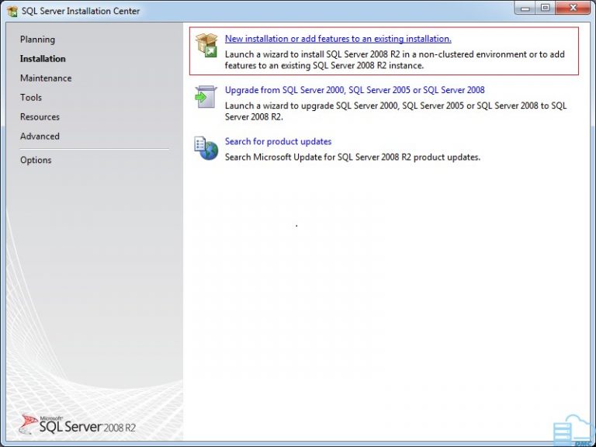Switch to the Advanced section
596x447 pixels.
(40, 136)
